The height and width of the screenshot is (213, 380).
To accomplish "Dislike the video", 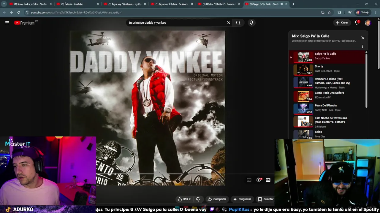I will [198, 199].
